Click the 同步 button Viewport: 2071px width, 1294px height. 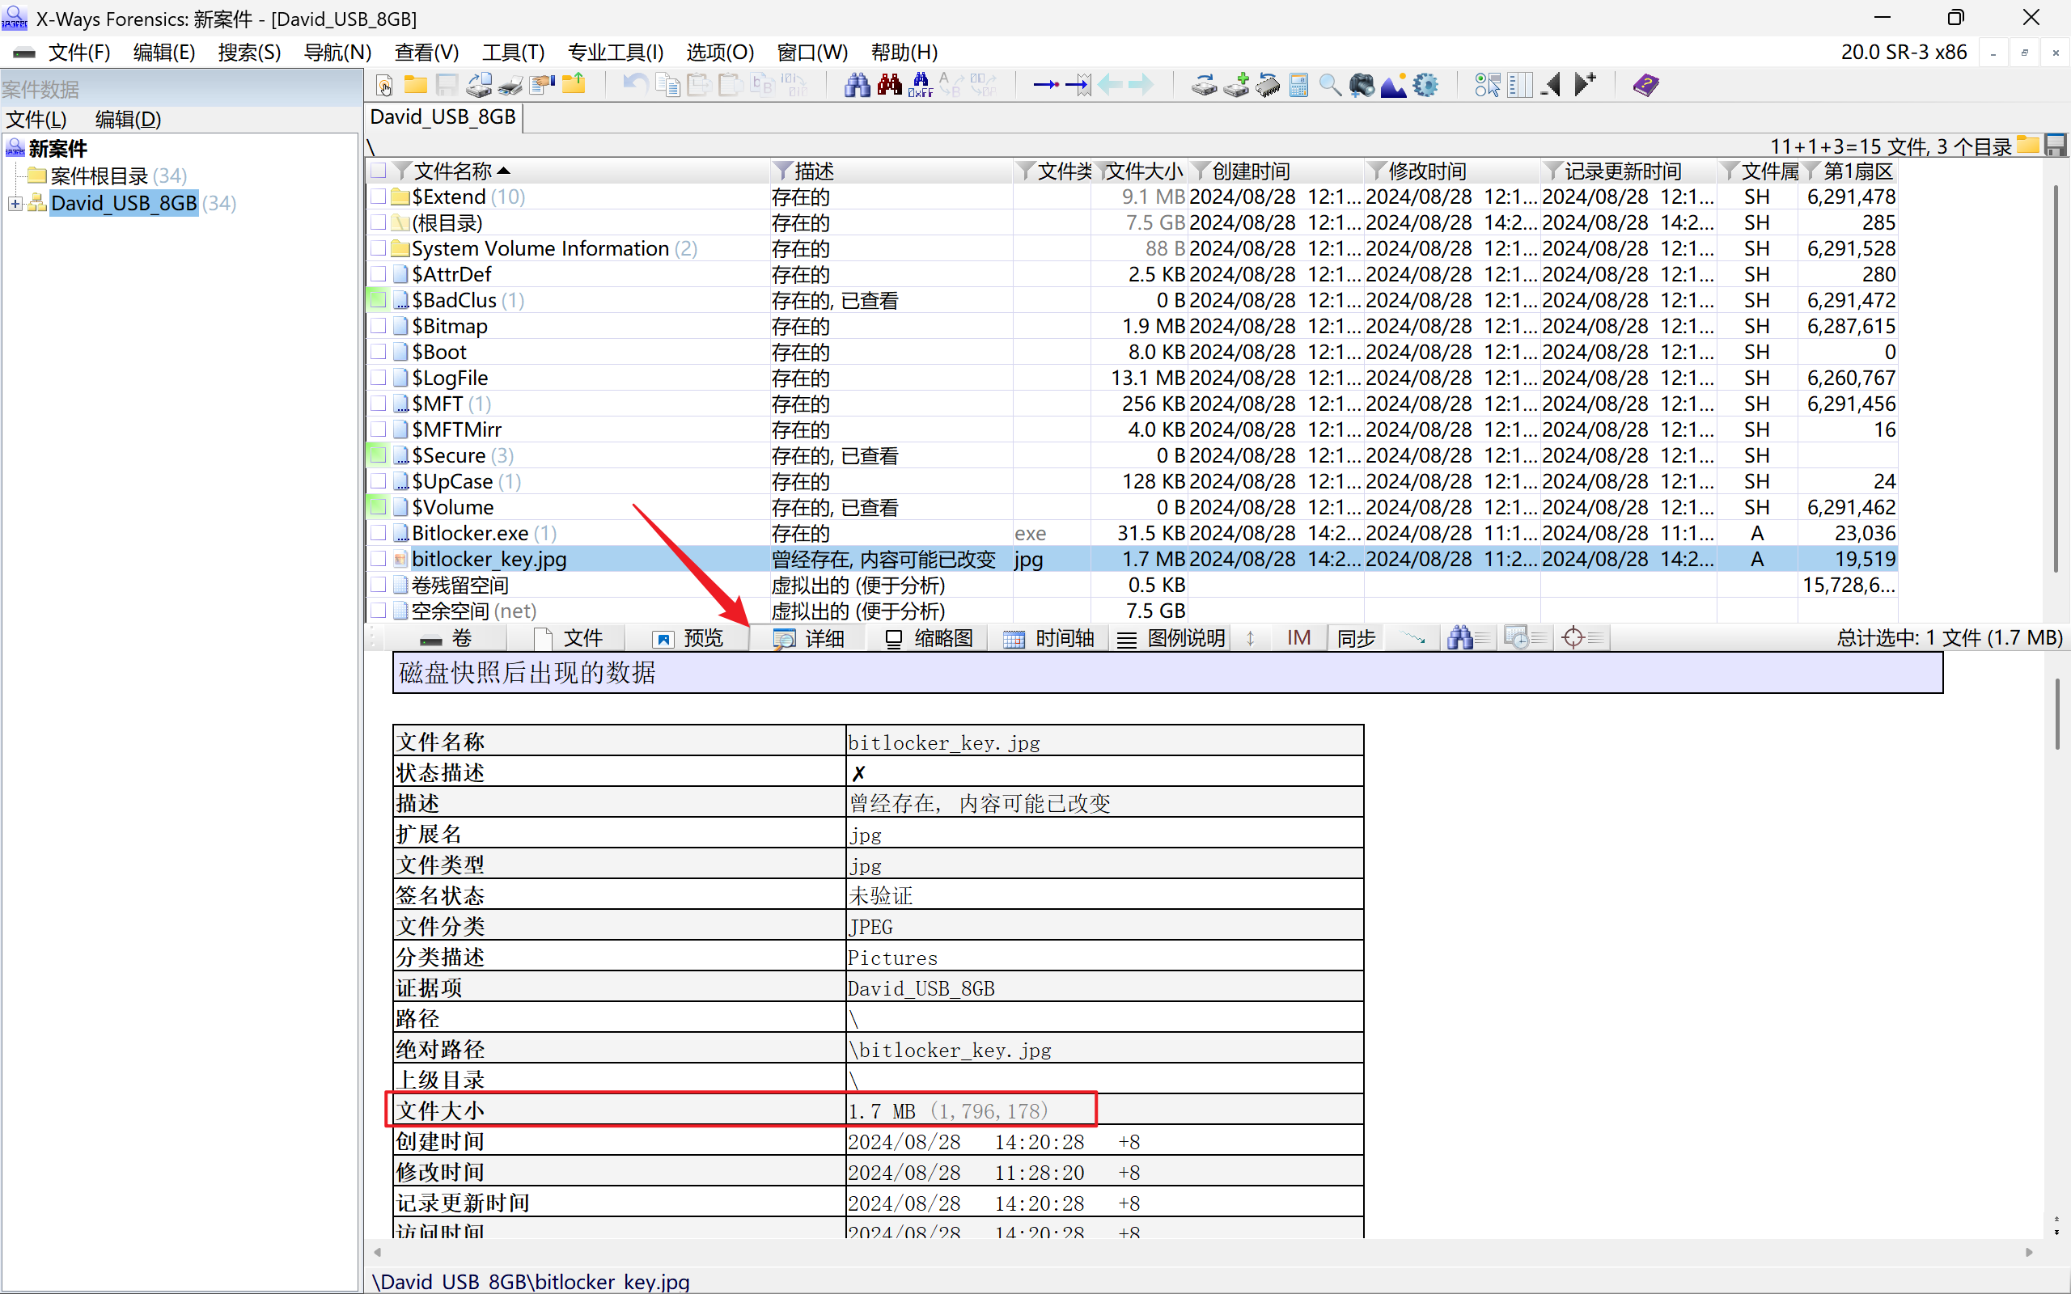(x=1355, y=637)
